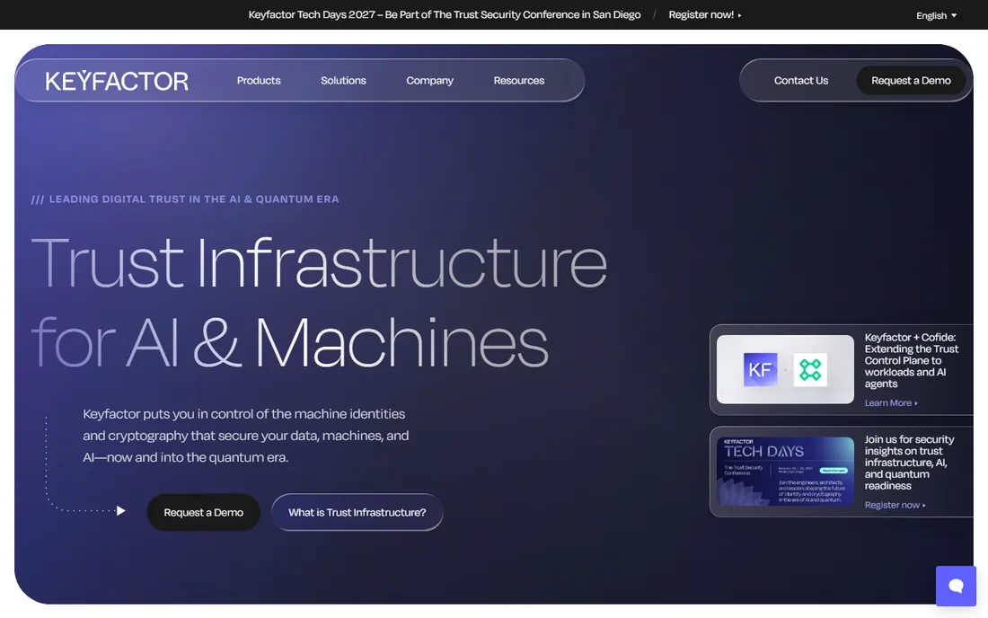Screen dimensions: 988x618
Task: Open the Resources menu
Action: 518,81
